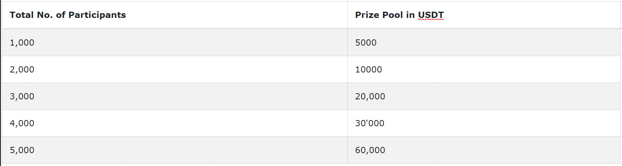The image size is (622, 166).
Task: Click the prize pool cell showing 60,000
Action: tap(484, 150)
